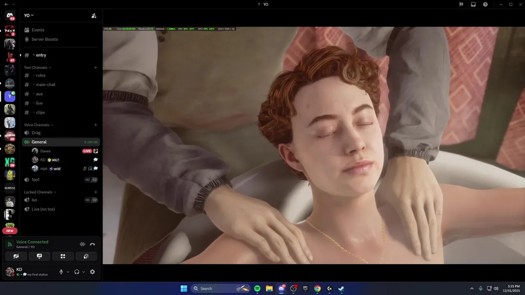Collapse the Voice Channels category
Screen dimensions: 525x295
(39, 125)
